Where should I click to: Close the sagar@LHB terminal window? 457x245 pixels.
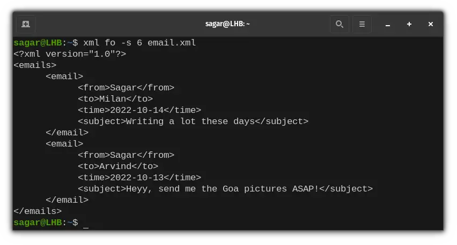pos(431,24)
